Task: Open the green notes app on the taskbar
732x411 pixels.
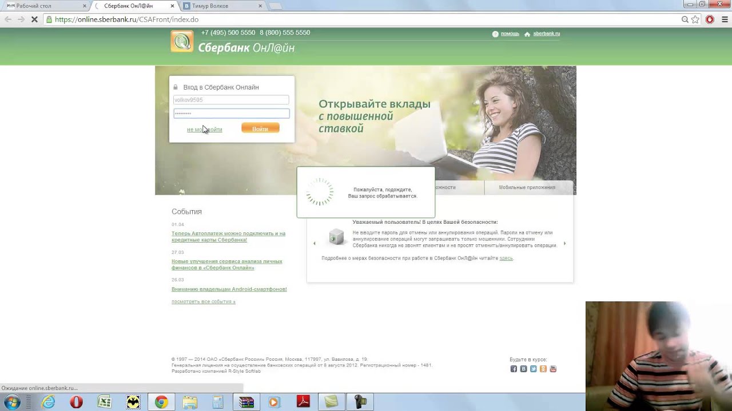Action: (332, 402)
